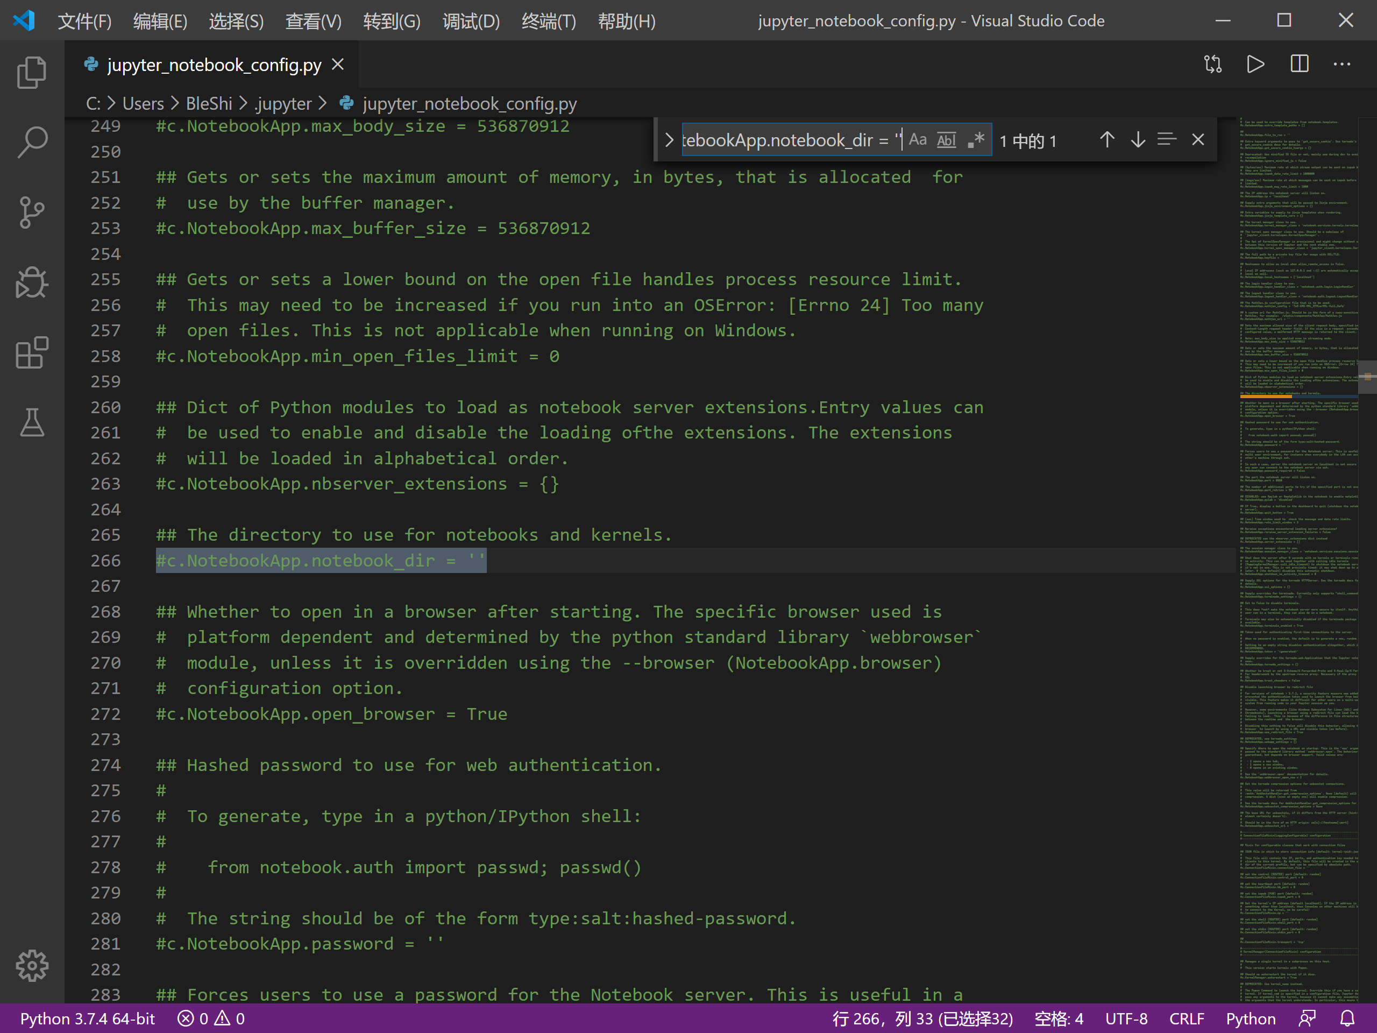This screenshot has height=1033, width=1377.
Task: Open Go to Line from 行 266 indicator
Action: (922, 1018)
